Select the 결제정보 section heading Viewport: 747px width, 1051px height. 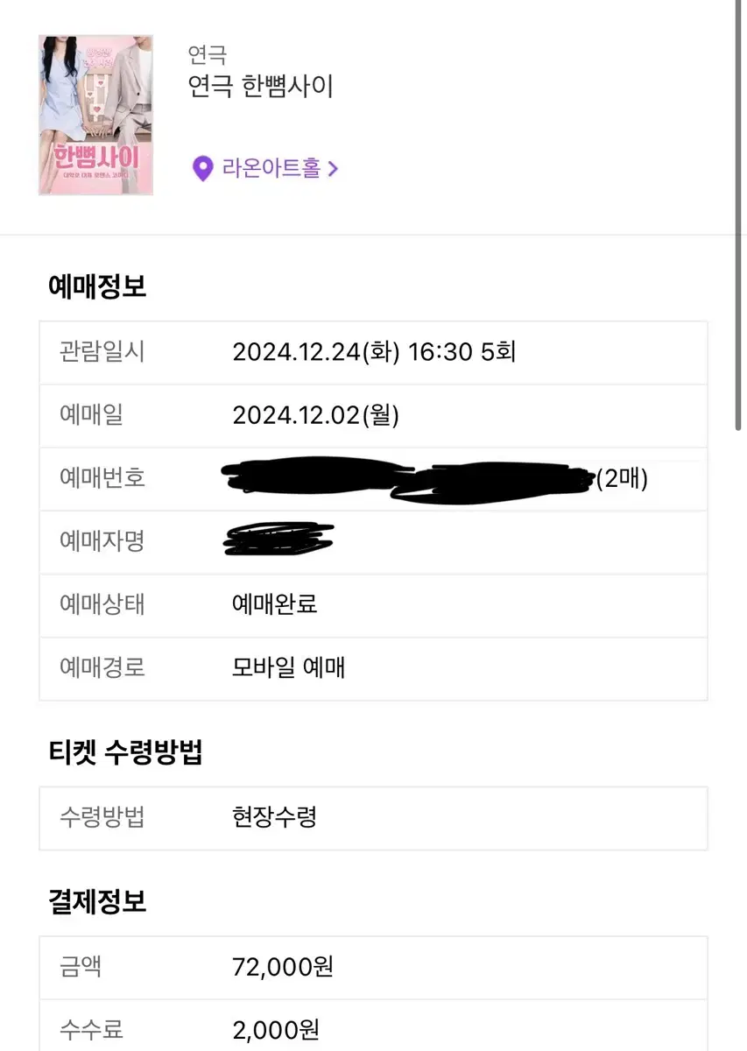click(x=97, y=901)
